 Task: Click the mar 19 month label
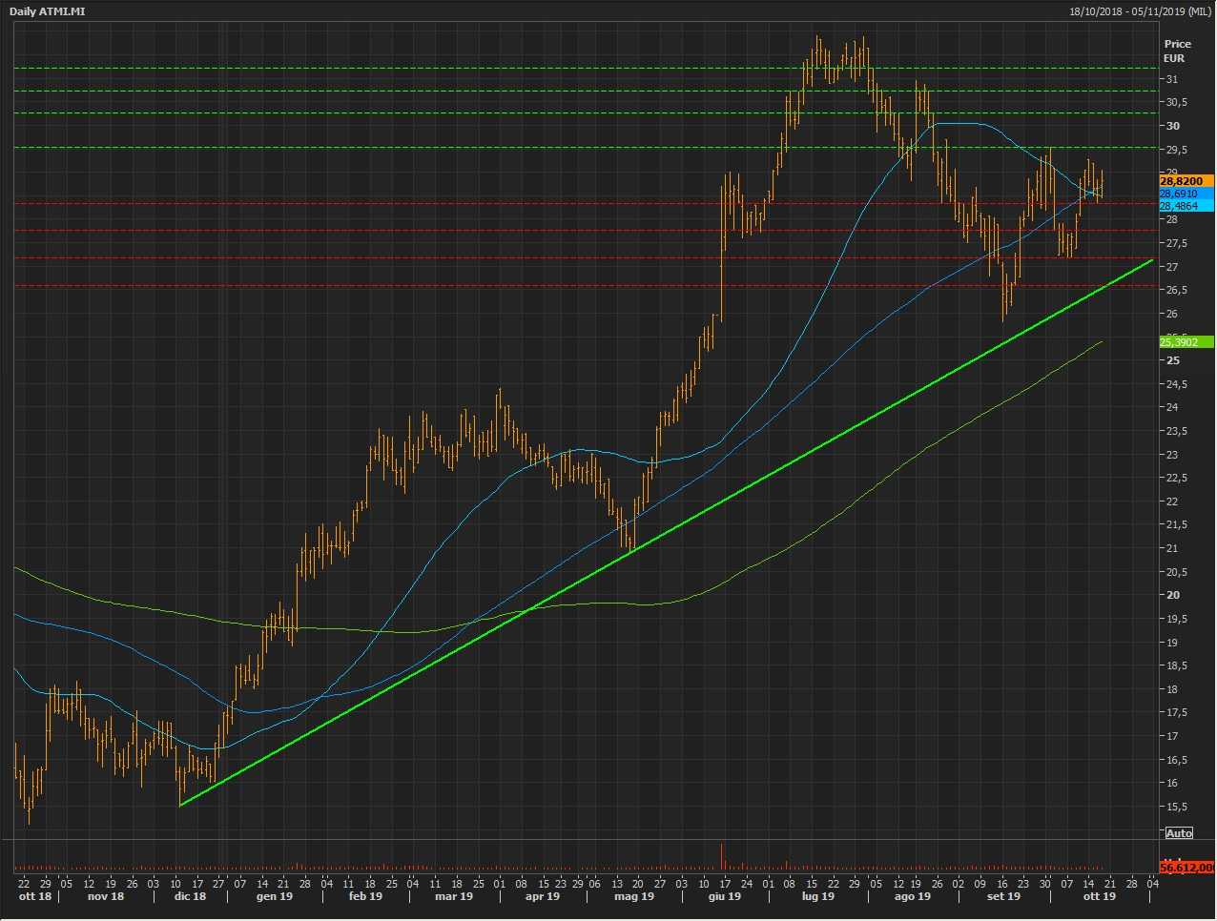(x=453, y=896)
